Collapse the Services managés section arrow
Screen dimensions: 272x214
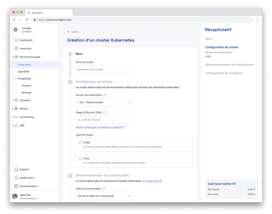13,57
